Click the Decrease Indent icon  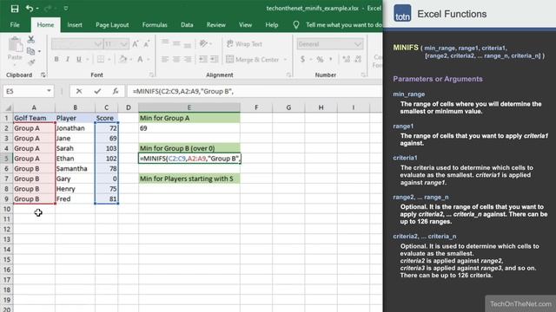(203, 59)
